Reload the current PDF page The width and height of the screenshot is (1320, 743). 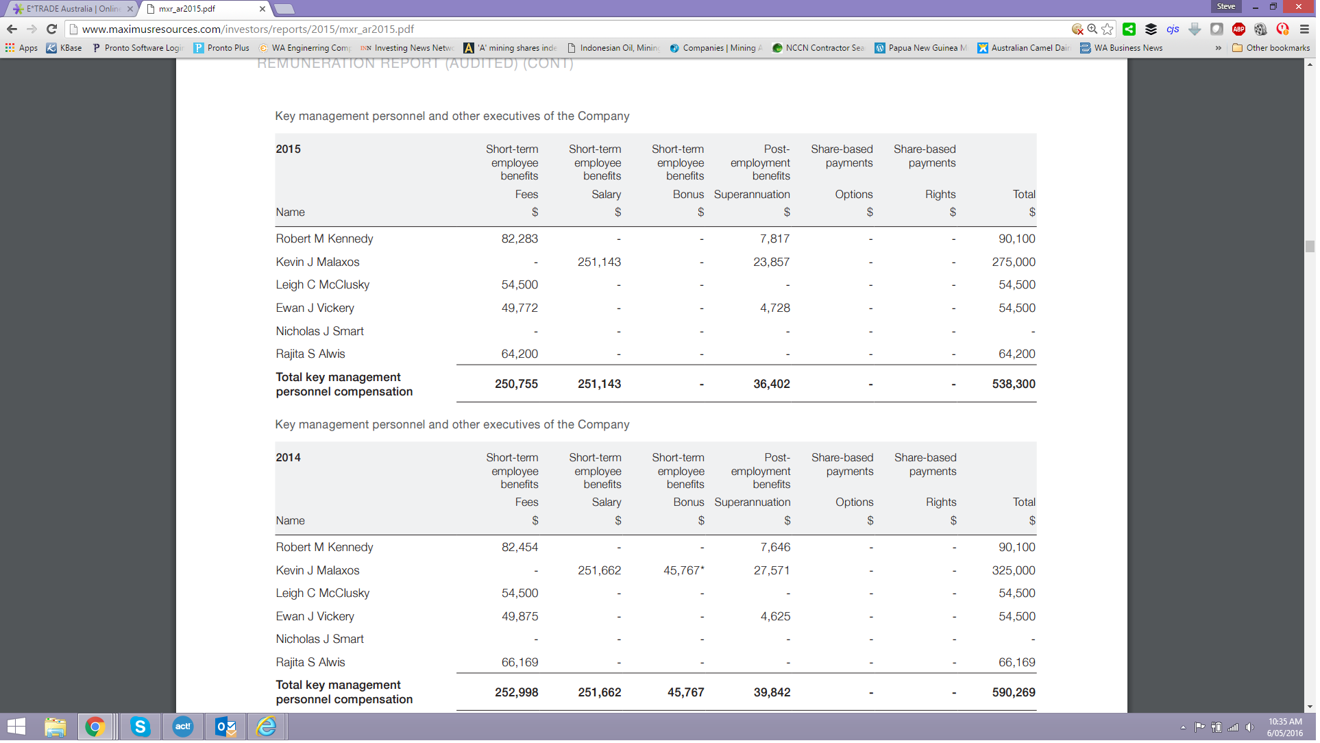(x=51, y=29)
